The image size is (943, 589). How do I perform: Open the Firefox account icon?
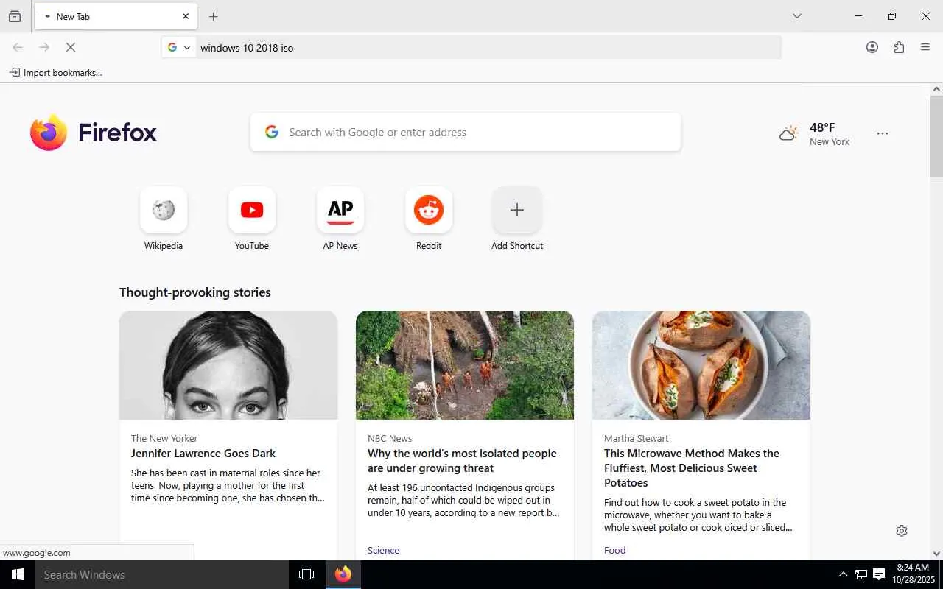872,47
